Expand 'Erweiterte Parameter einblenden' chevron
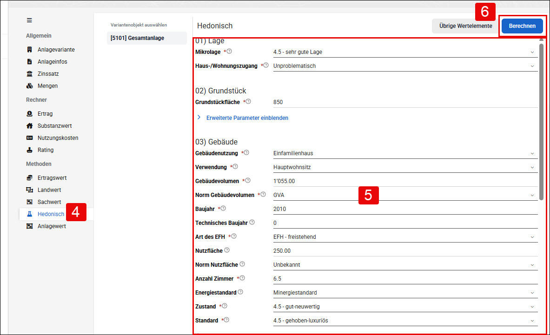 coord(199,118)
